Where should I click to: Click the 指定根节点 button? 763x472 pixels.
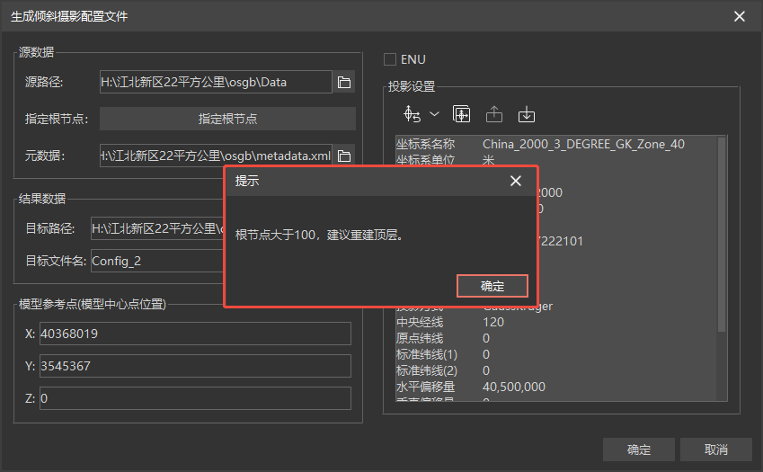pyautogui.click(x=227, y=119)
